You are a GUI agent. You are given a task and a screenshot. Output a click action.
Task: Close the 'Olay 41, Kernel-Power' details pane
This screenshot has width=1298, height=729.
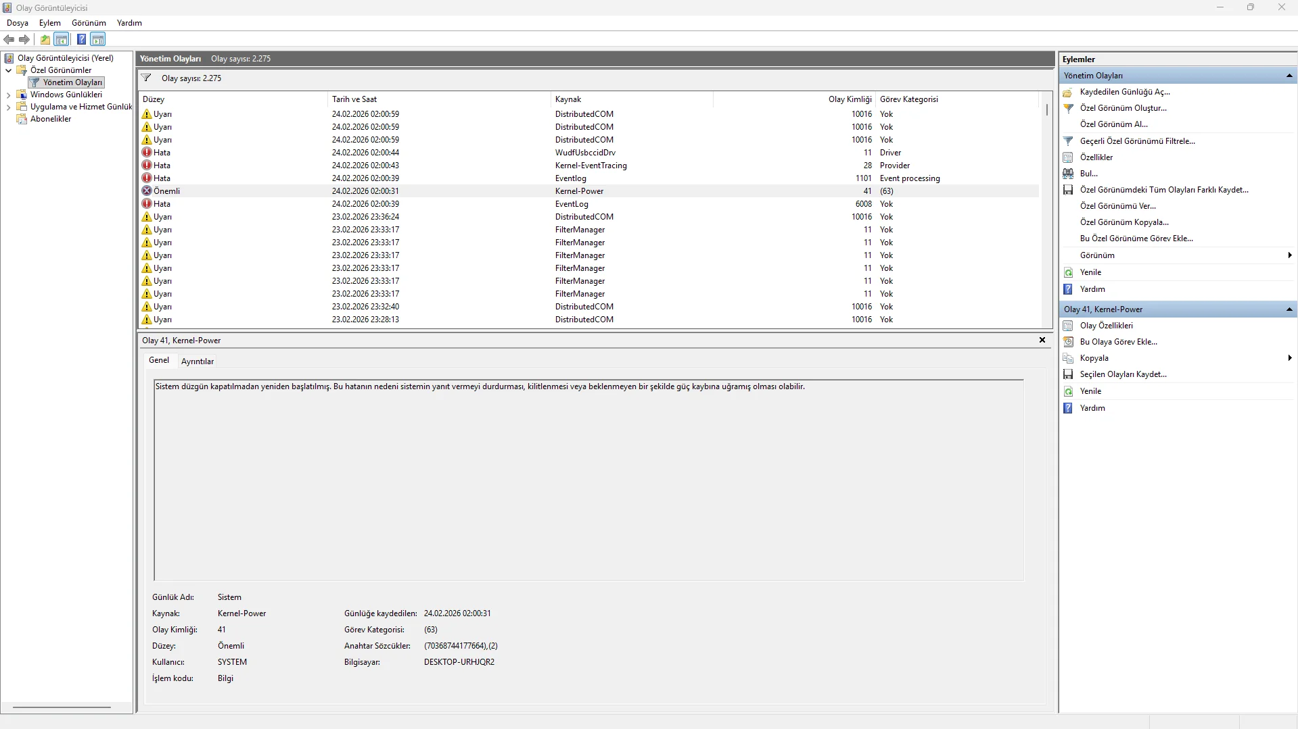pyautogui.click(x=1042, y=340)
